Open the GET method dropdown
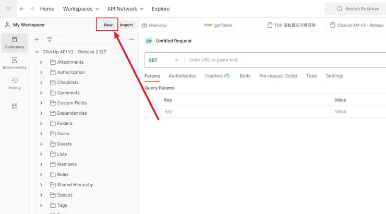This screenshot has height=214, width=386. [164, 60]
